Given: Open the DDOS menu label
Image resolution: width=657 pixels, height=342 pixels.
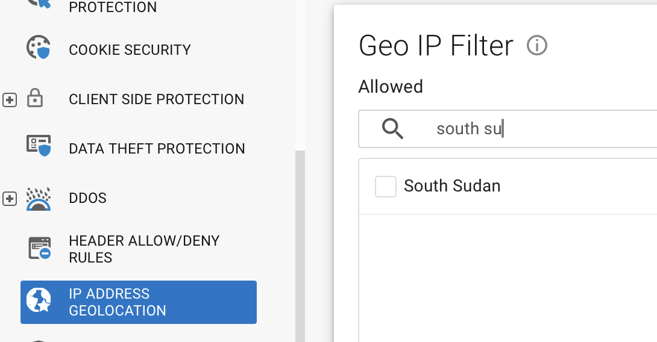Looking at the screenshot, I should pyautogui.click(x=87, y=198).
